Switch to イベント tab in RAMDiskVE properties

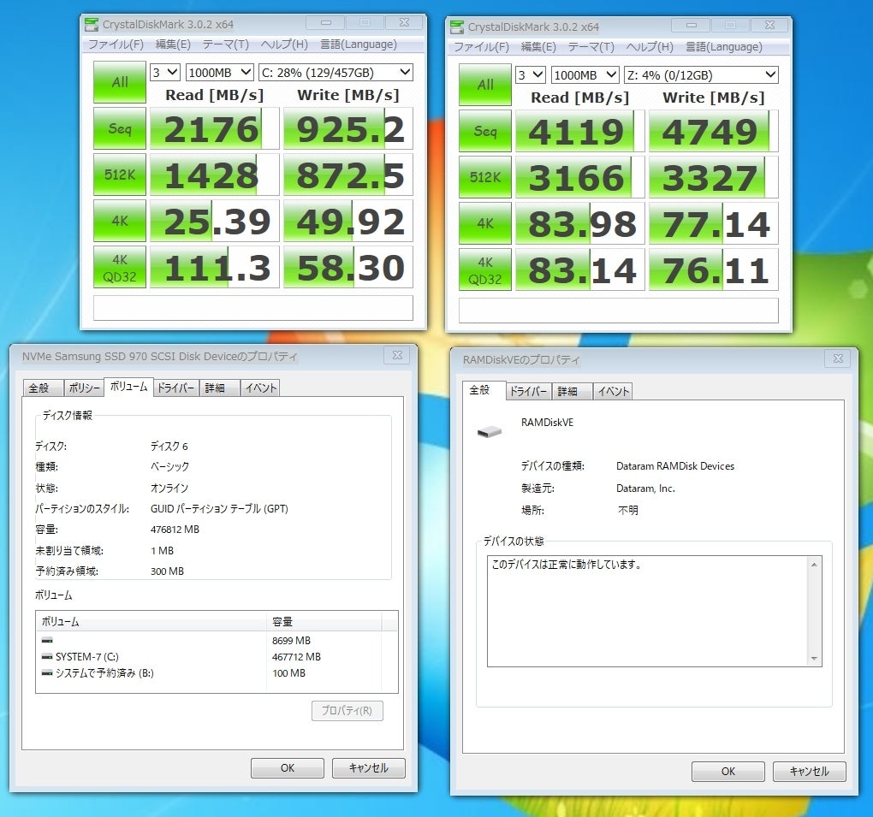[613, 391]
